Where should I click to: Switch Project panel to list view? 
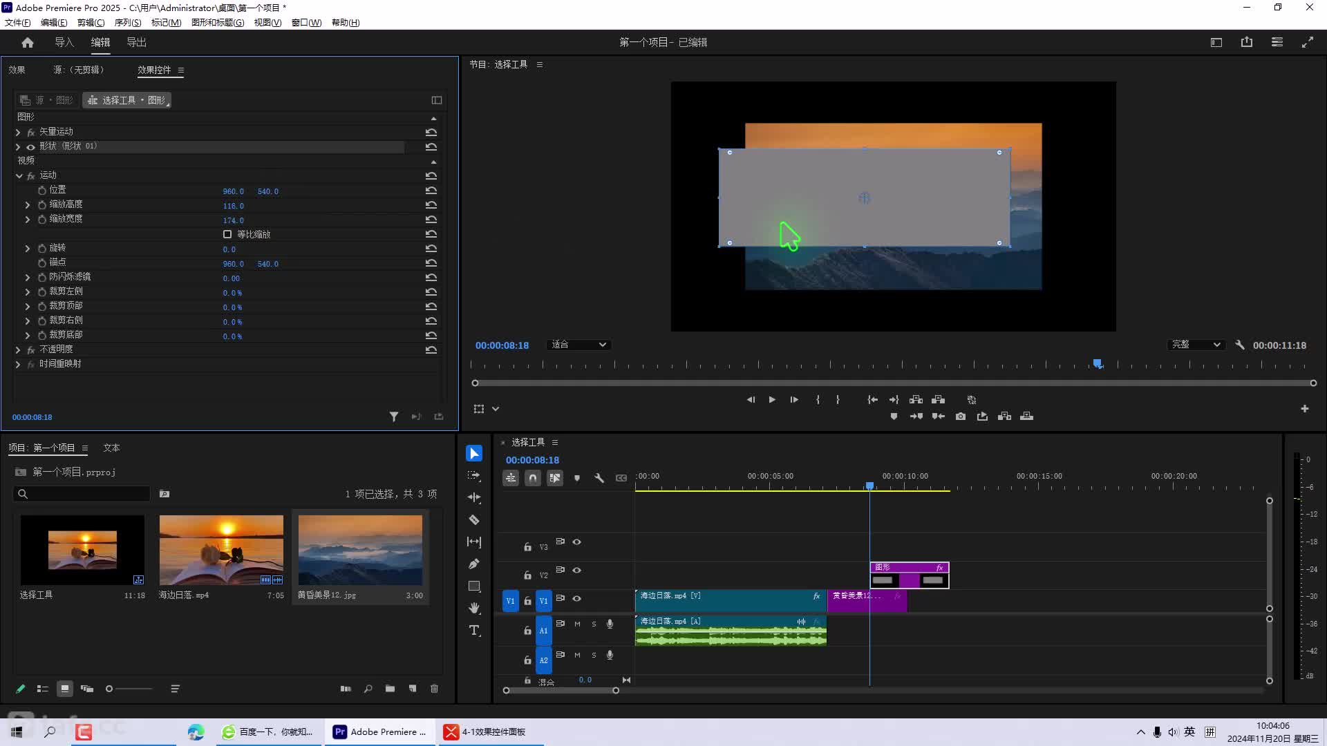(x=43, y=689)
